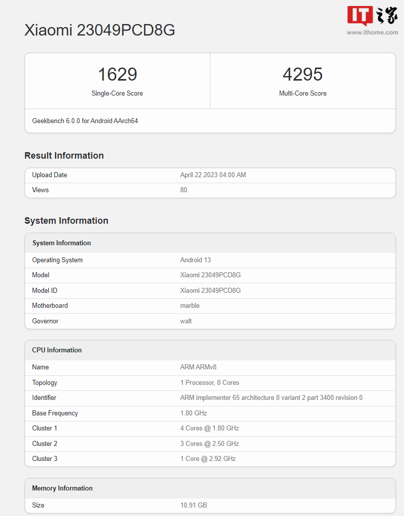This screenshot has width=404, height=516.
Task: Click the Cluster 3 label
Action: pos(45,459)
